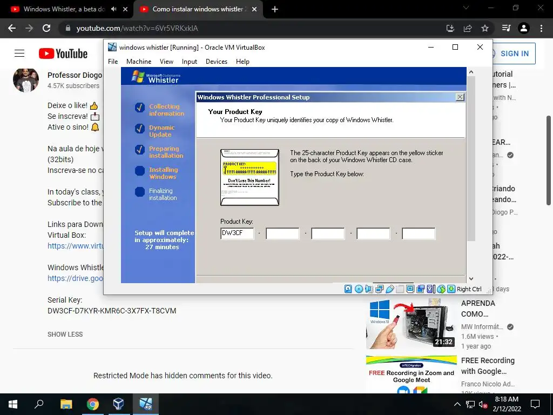The image size is (553, 415).
Task: Click the YouTube logo
Action: tap(63, 53)
